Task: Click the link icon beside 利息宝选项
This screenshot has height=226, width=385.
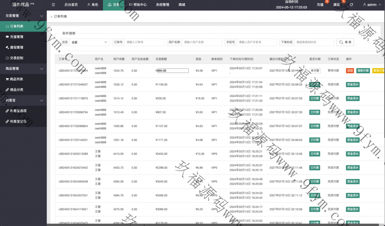Action: pyautogui.click(x=7, y=111)
